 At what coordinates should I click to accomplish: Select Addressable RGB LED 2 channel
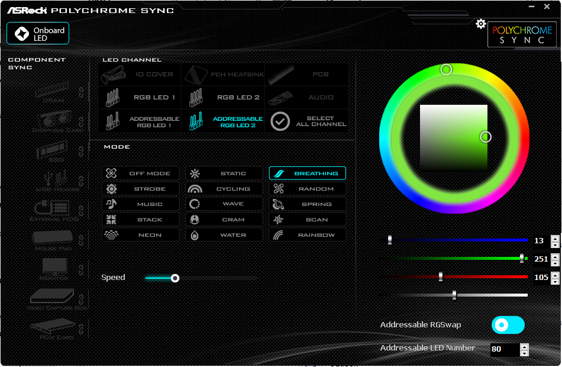pos(223,121)
